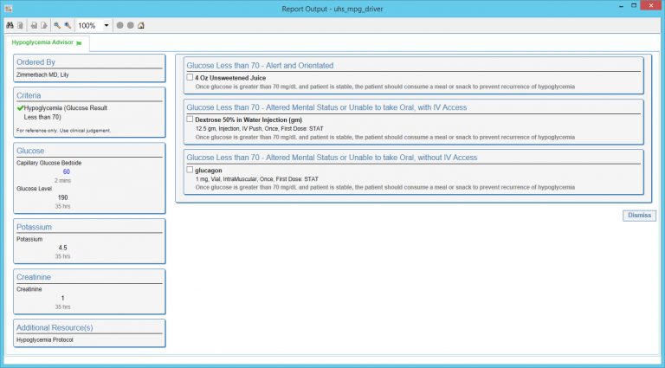Click the left gray circle navigation button
The image size is (665, 368).
(x=120, y=25)
